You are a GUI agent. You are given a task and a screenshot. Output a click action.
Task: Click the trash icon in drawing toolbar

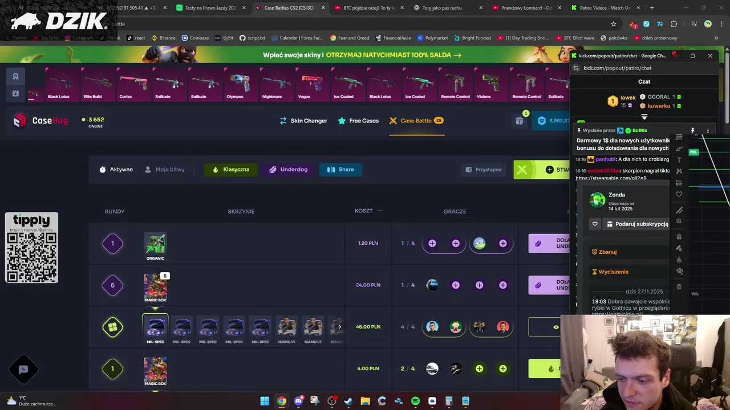679,286
